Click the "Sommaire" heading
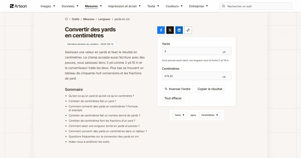This screenshot has width=301, height=158. click(x=74, y=90)
